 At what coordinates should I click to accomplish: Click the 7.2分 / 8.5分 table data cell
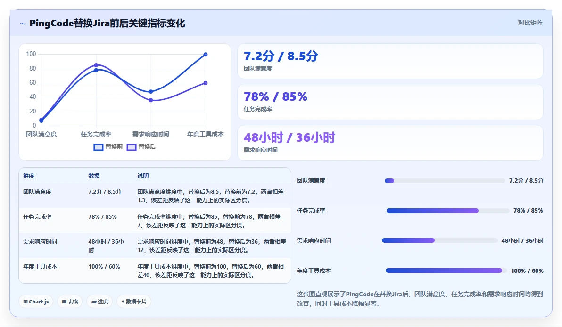click(105, 192)
